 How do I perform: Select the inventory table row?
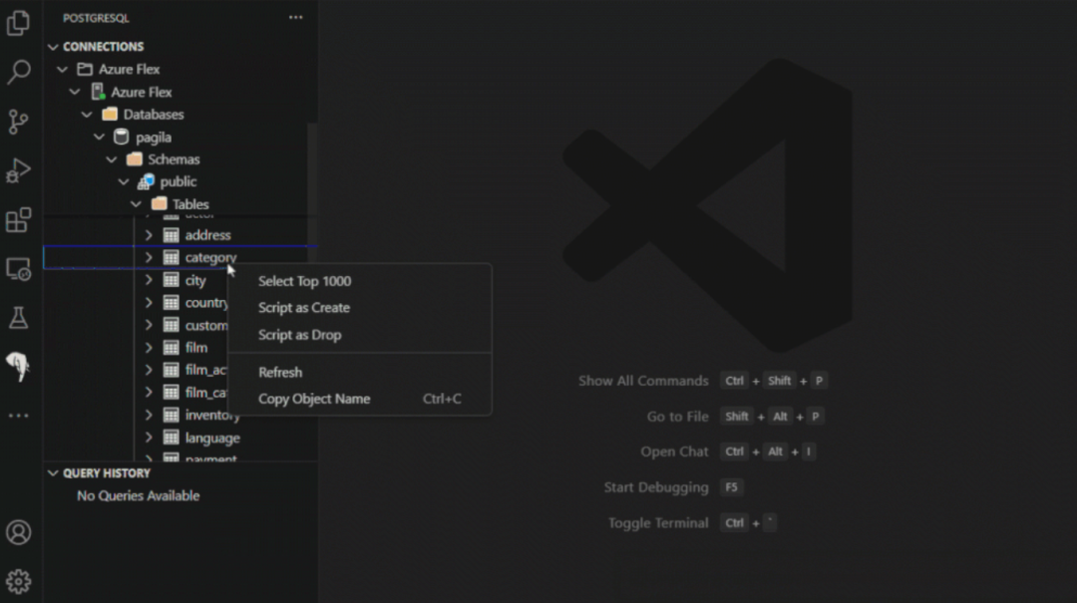pos(180,415)
